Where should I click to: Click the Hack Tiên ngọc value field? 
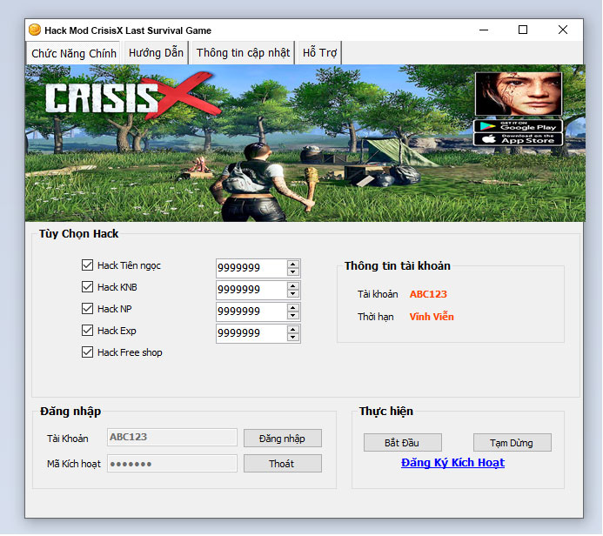click(x=251, y=268)
